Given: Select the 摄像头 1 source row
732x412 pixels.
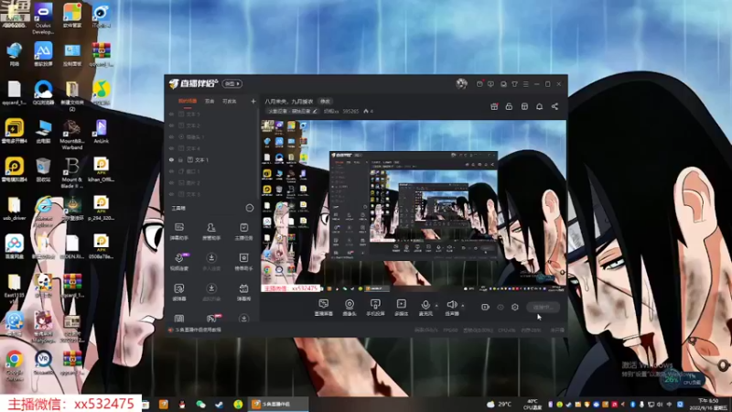Looking at the screenshot, I should click(x=211, y=136).
